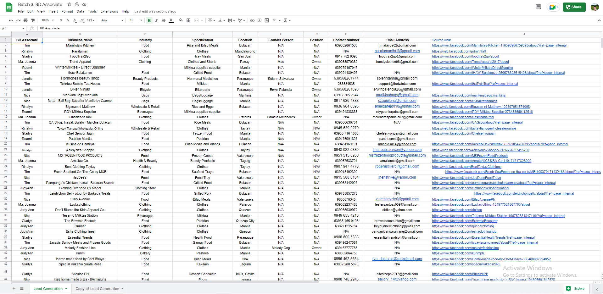Viewport: 603px width, 294px height.
Task: Click the formula bar containing BD Associate
Action: pyautogui.click(x=319, y=28)
